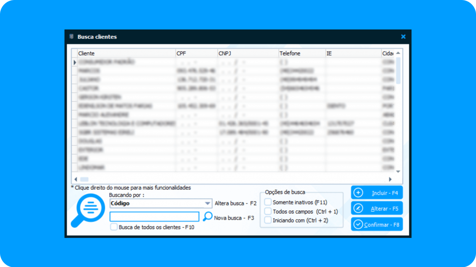This screenshot has height=267, width=476.
Task: Sort by the Cliente column header
Action: point(126,53)
